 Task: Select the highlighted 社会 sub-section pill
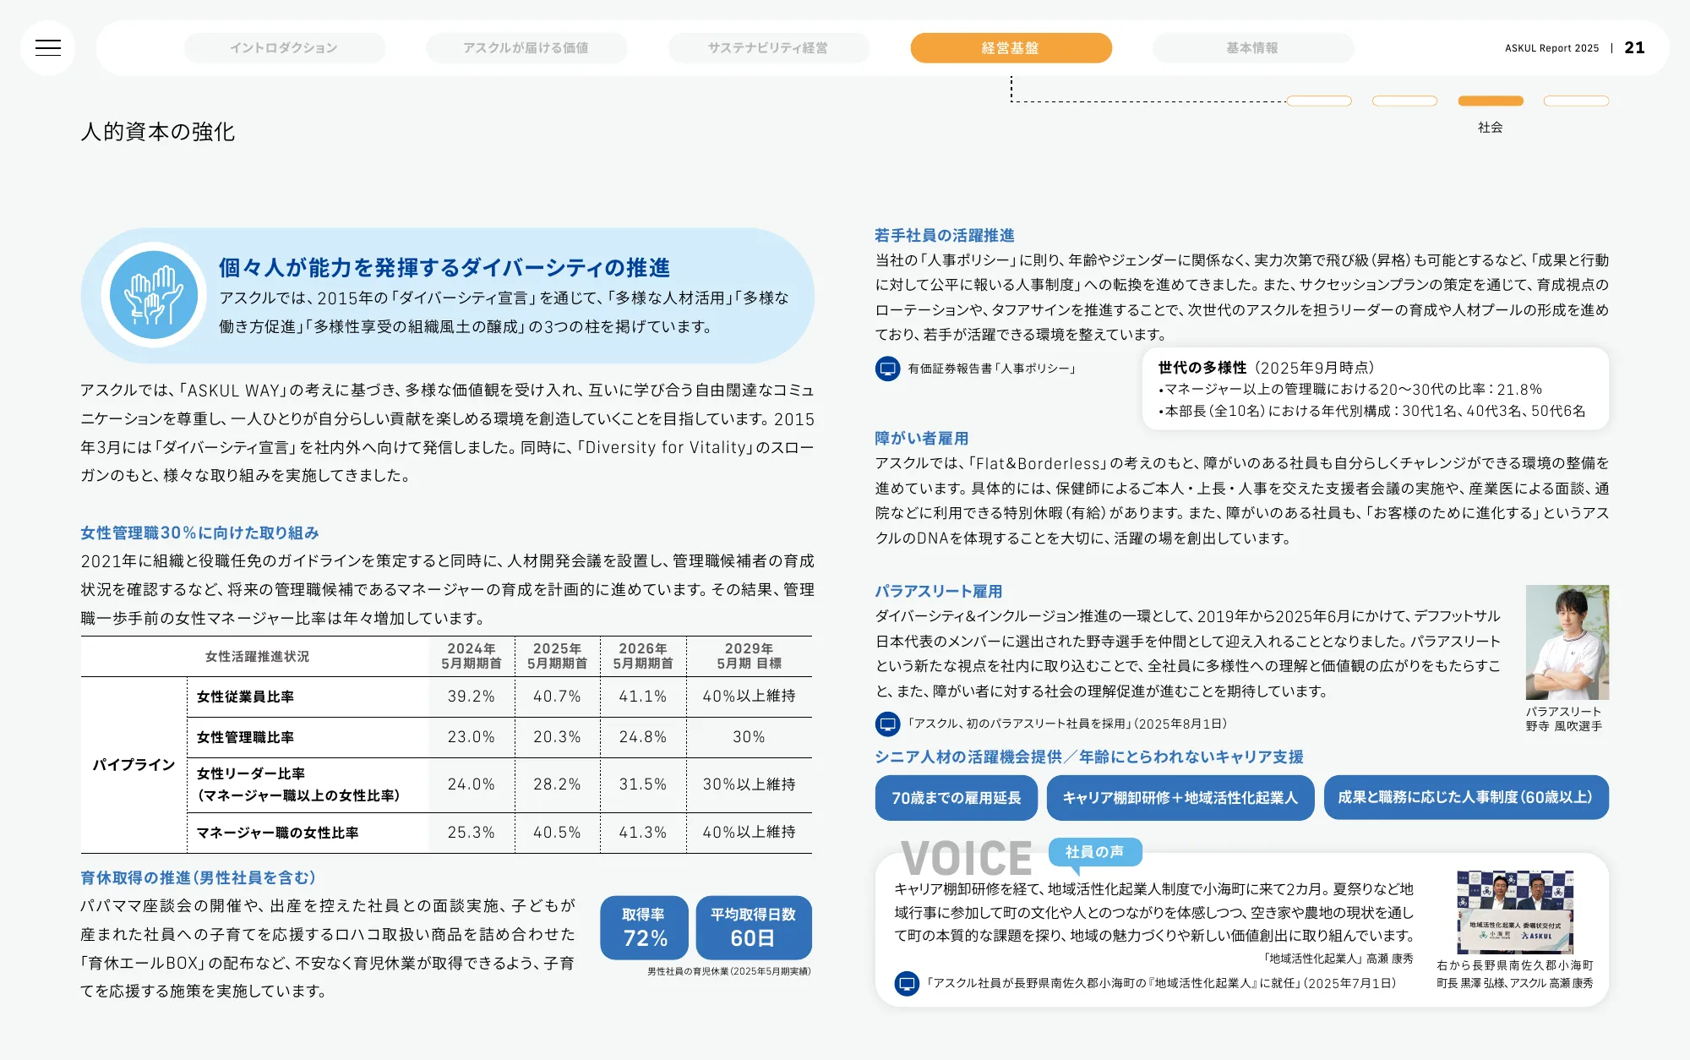coord(1491,101)
